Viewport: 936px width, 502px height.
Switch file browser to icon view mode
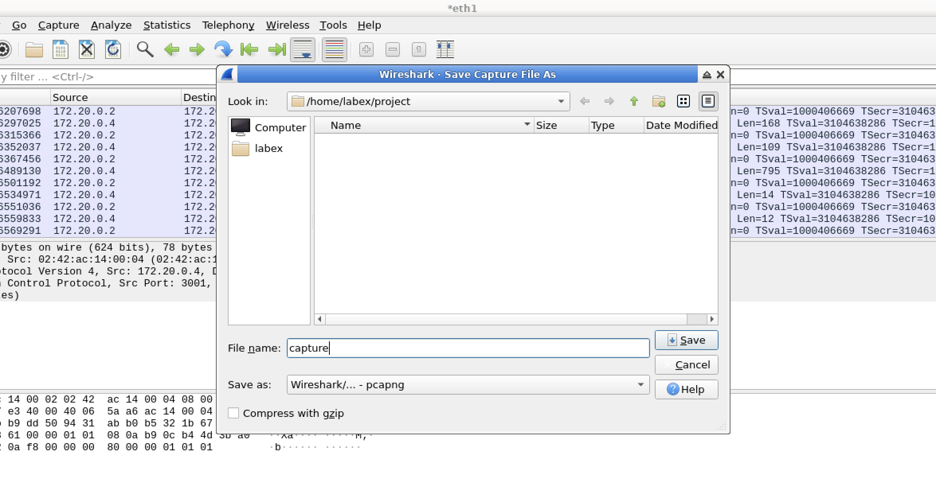[683, 101]
